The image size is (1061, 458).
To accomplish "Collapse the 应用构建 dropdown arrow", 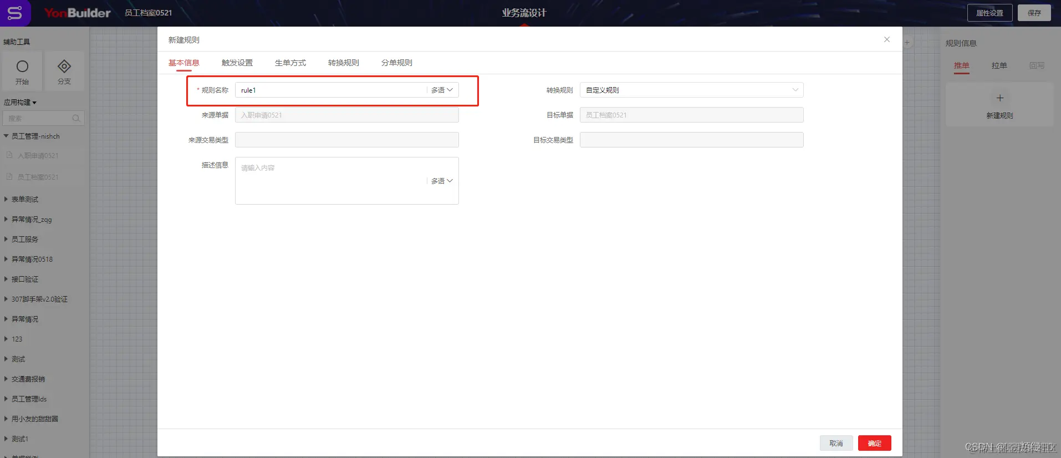I will tap(34, 103).
